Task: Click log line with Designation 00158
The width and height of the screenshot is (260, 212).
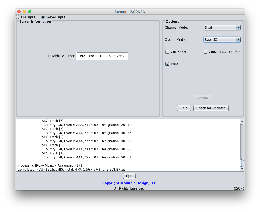Action: coord(87,141)
